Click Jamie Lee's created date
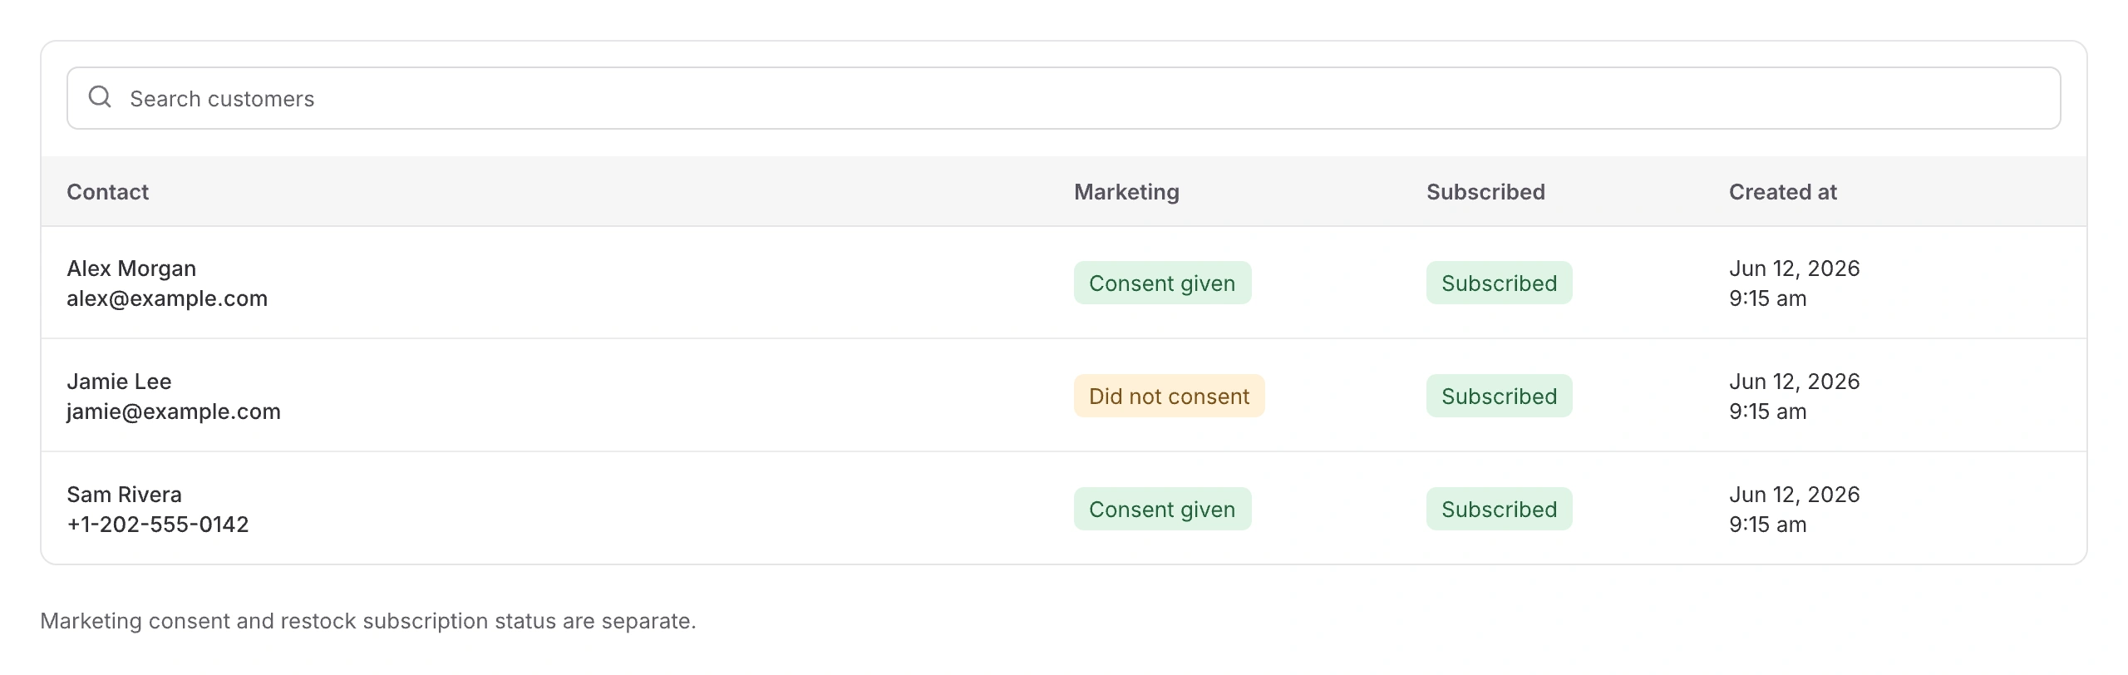 pyautogui.click(x=1794, y=397)
